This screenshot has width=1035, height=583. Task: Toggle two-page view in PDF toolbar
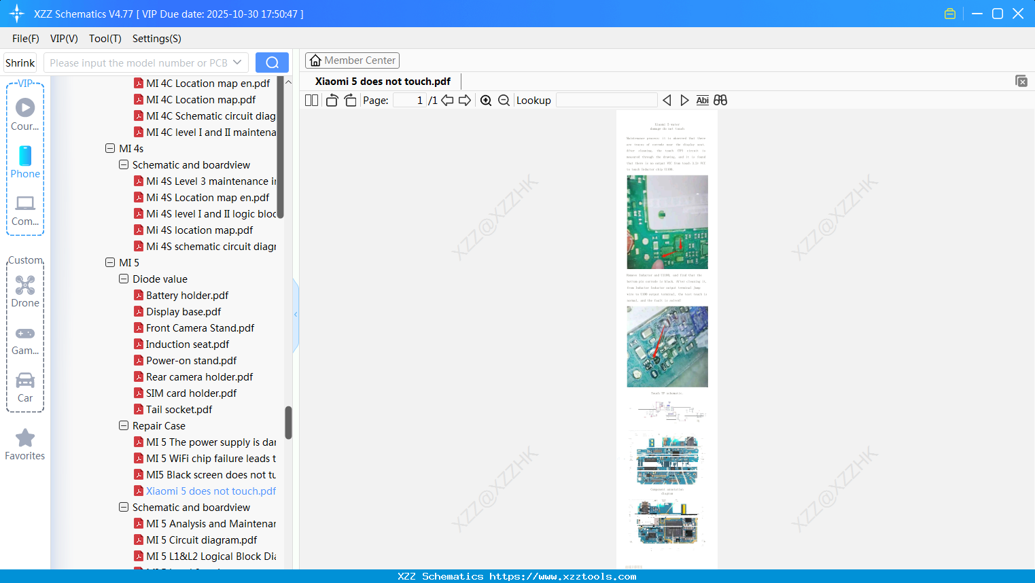click(x=311, y=101)
